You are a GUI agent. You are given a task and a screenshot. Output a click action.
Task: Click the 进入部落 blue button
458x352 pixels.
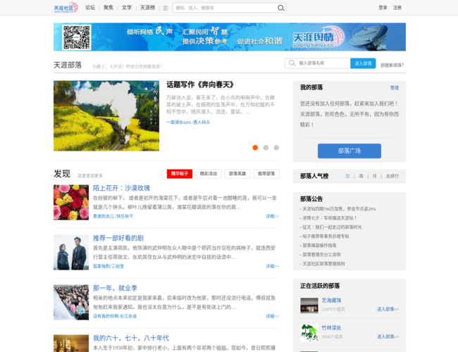point(363,63)
